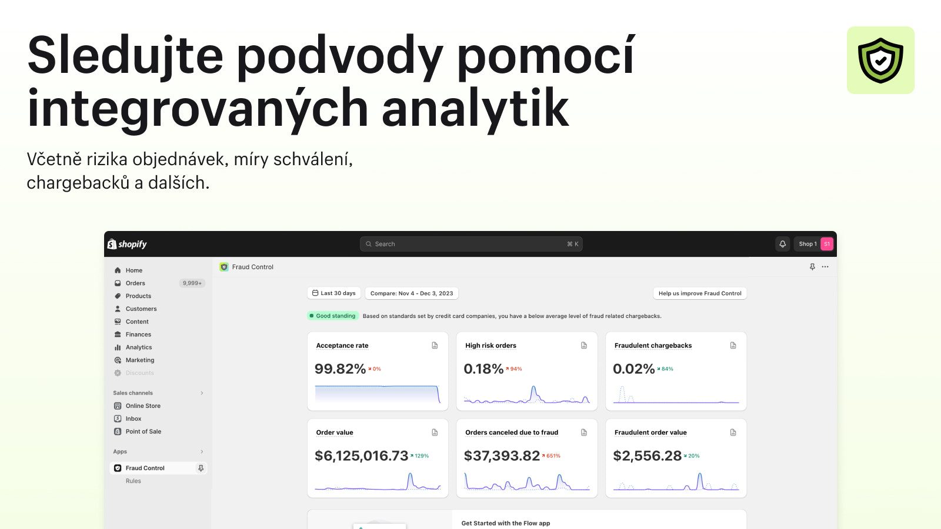Click Get Started with the Flow app heading
The height and width of the screenshot is (529, 941).
point(506,523)
